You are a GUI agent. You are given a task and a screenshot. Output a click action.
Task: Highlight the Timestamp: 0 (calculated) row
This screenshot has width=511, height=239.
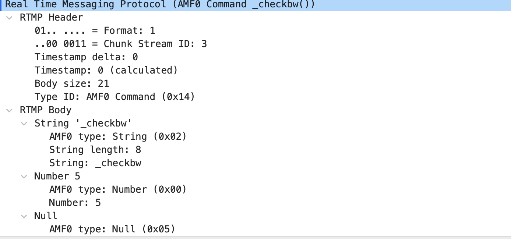click(106, 70)
